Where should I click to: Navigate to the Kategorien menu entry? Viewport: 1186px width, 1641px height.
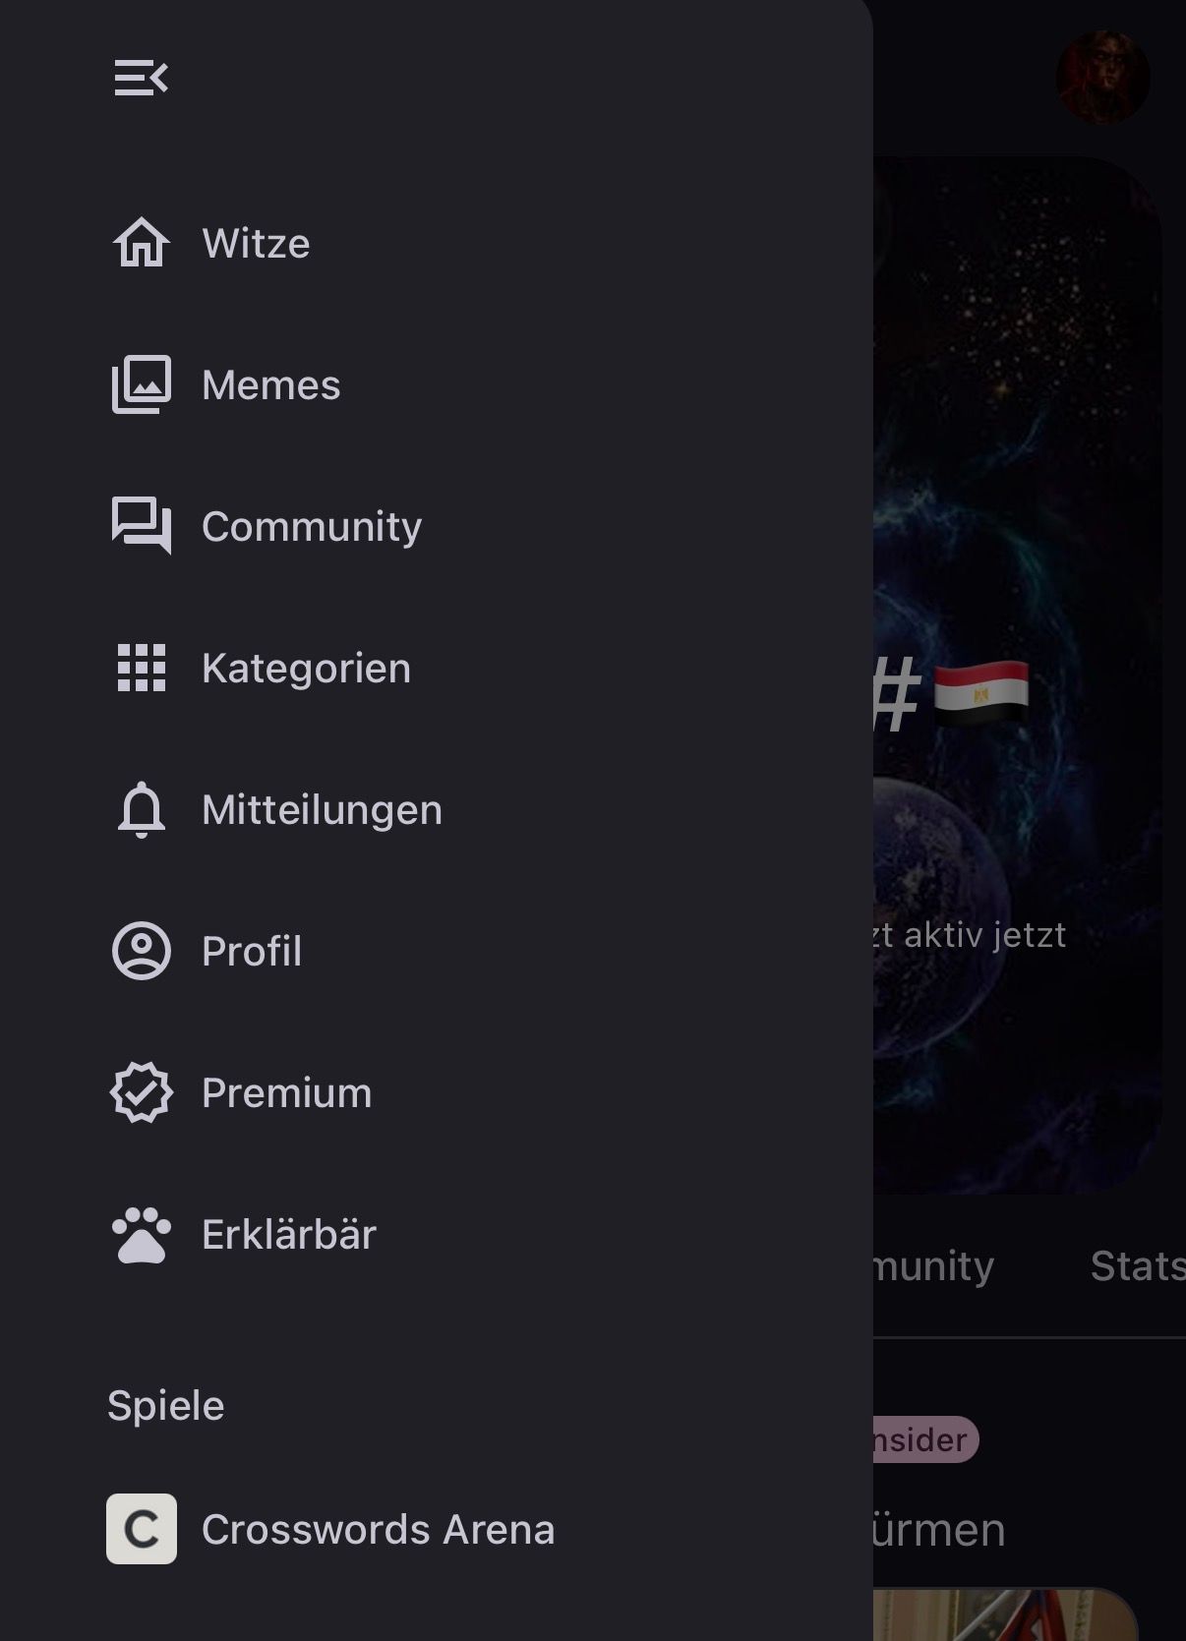pos(306,668)
